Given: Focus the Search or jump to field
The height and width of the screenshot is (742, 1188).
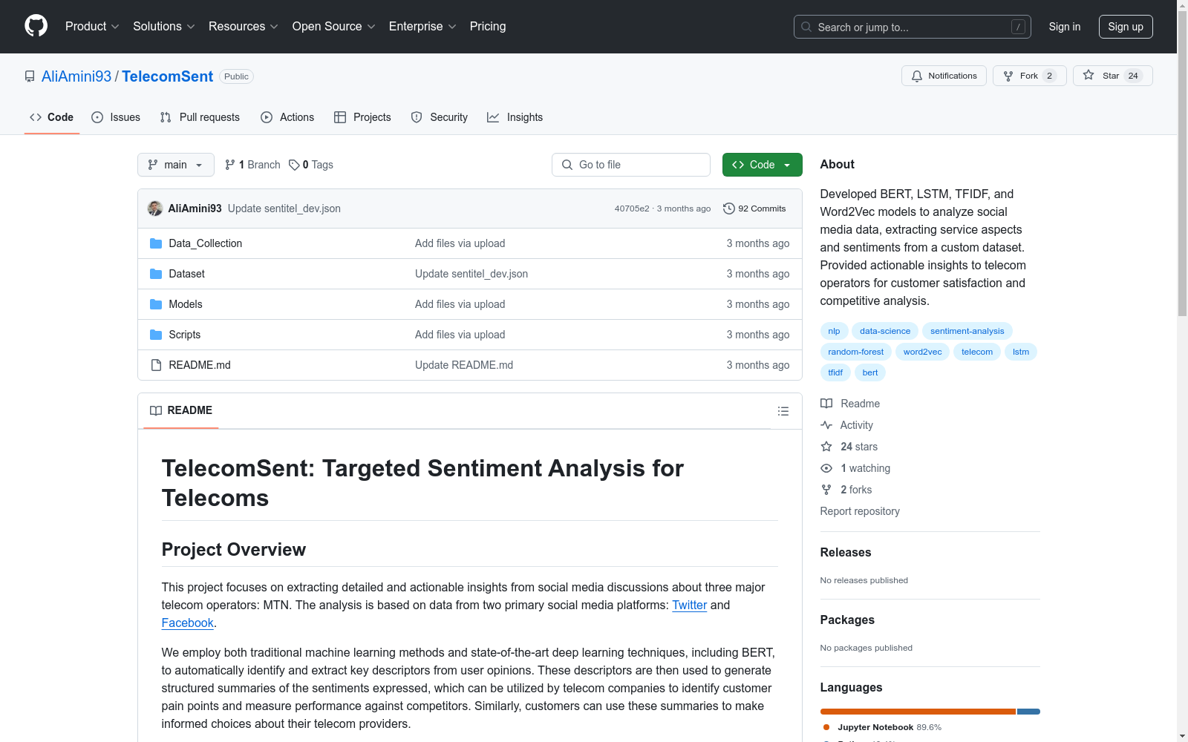Looking at the screenshot, I should point(913,27).
